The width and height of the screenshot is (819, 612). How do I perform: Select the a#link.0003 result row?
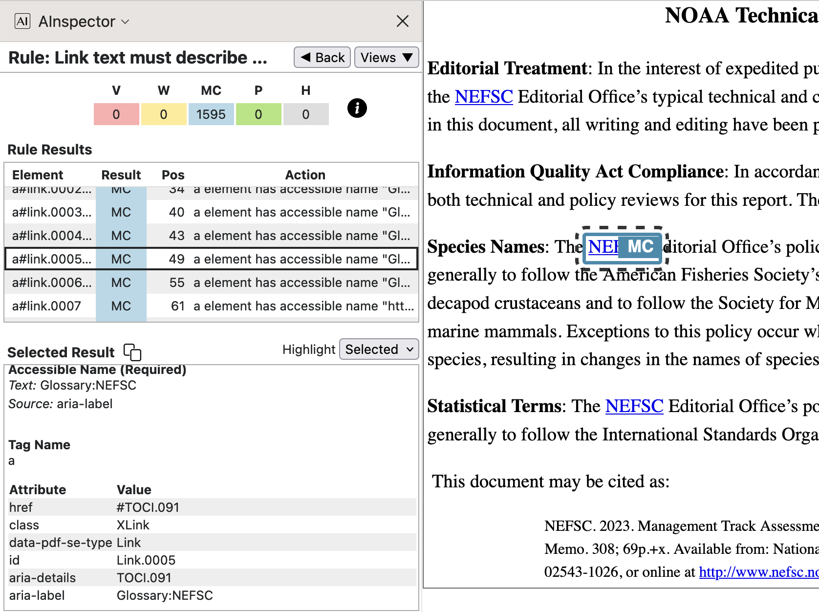[211, 212]
